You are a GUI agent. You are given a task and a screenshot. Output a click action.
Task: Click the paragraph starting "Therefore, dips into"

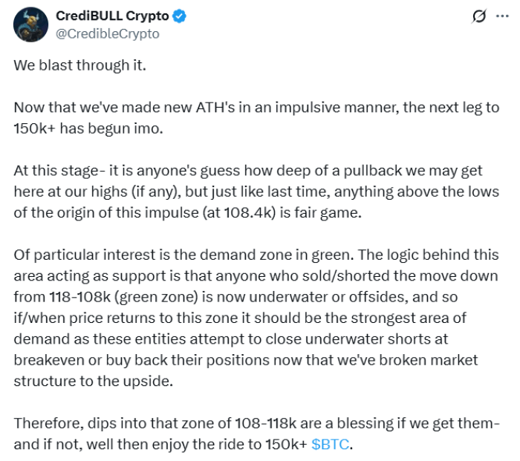point(253,434)
